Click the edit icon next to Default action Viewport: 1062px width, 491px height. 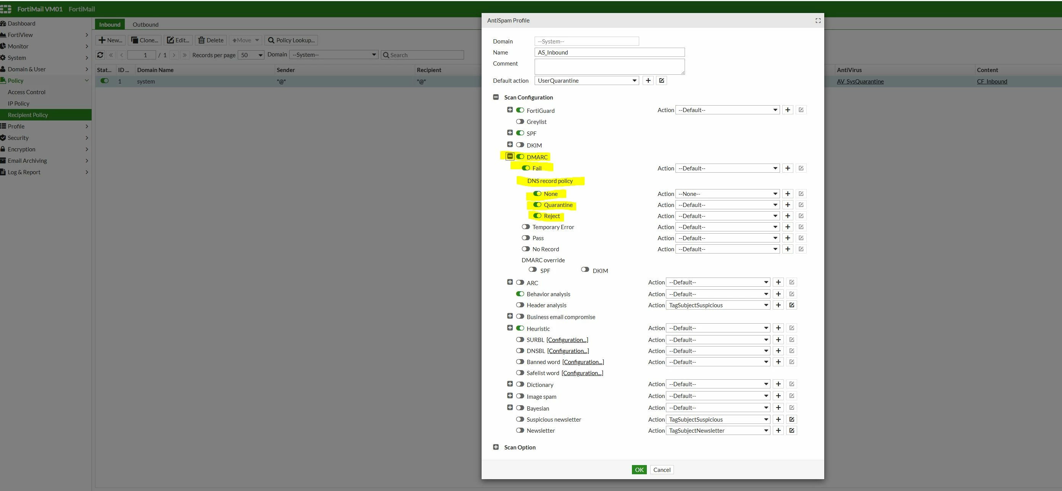662,80
